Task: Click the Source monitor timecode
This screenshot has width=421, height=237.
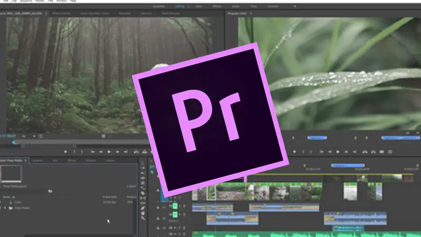Action: click(8, 136)
